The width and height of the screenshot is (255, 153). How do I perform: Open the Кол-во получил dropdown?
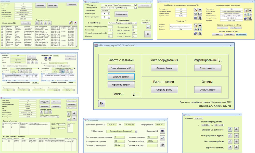109,14
